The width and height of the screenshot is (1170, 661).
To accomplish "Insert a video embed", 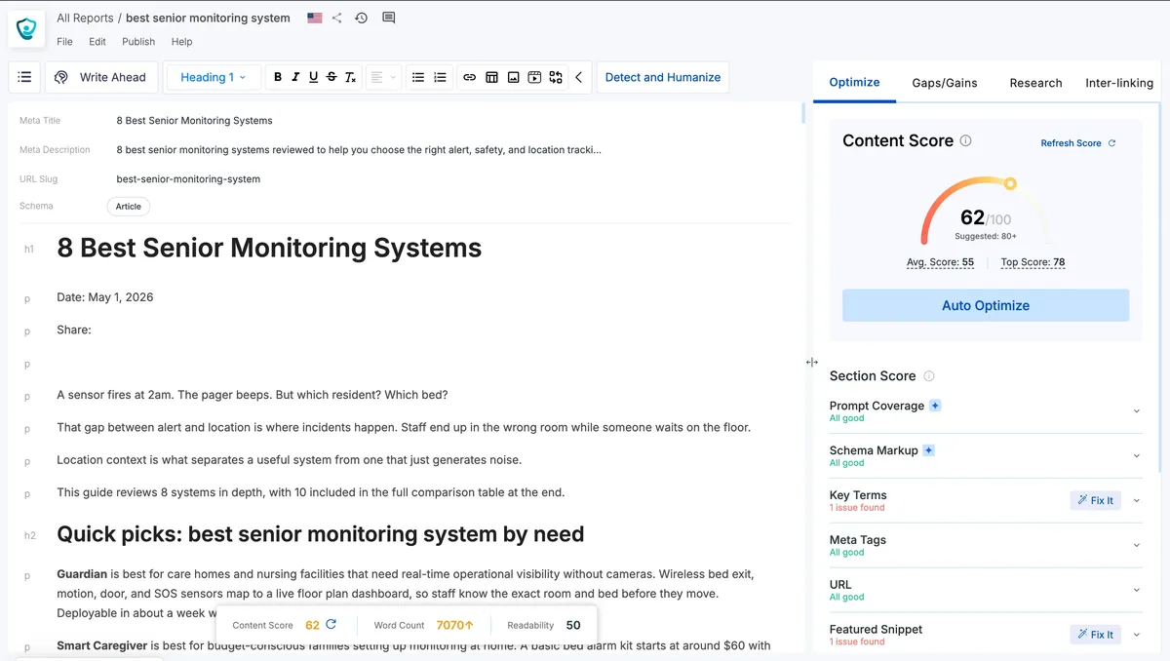I will click(x=534, y=77).
